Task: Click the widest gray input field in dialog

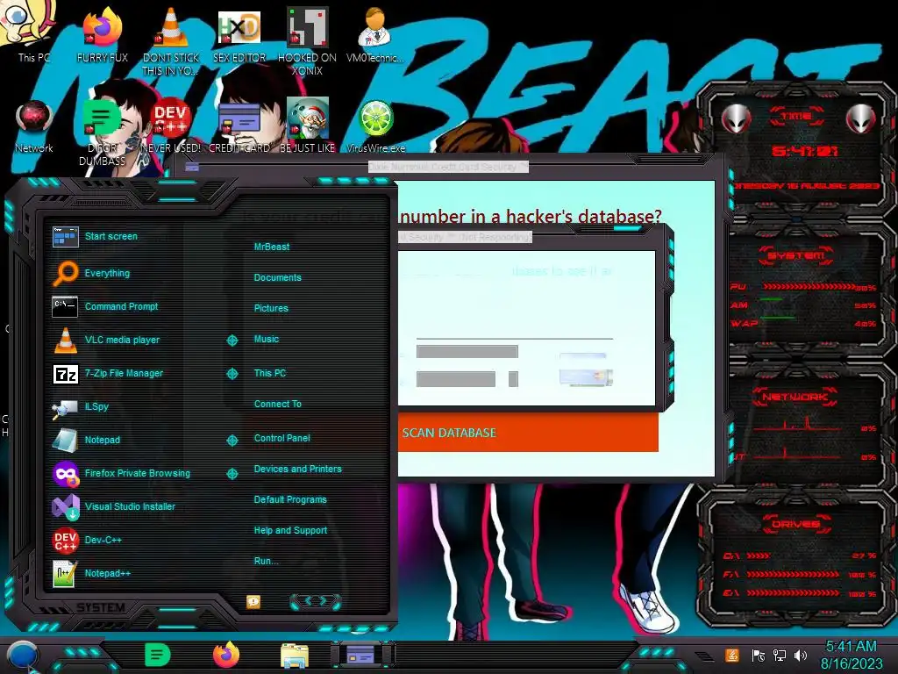Action: pos(467,351)
